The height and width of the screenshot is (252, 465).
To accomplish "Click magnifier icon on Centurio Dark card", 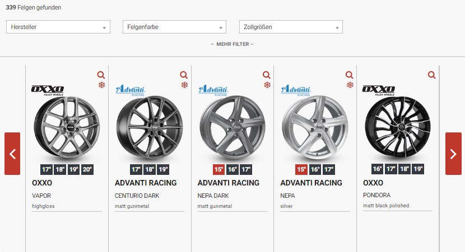I will point(184,75).
